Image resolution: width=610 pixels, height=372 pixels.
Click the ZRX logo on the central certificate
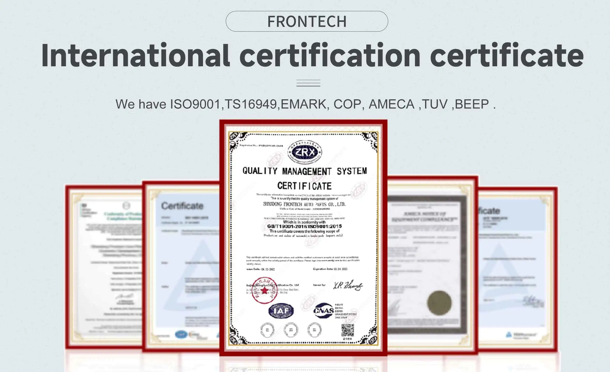coord(305,152)
